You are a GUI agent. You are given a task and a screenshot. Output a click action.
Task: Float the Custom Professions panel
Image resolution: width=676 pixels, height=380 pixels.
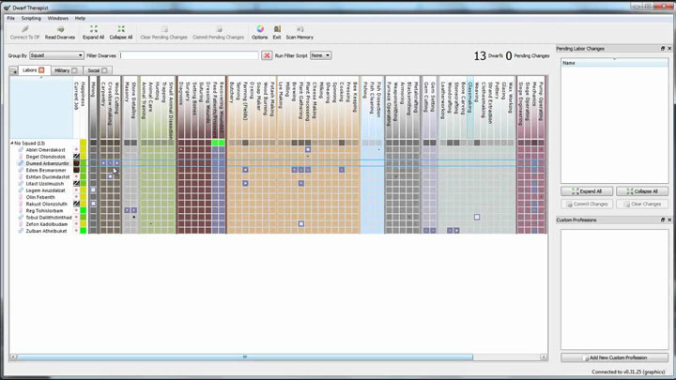(663, 220)
